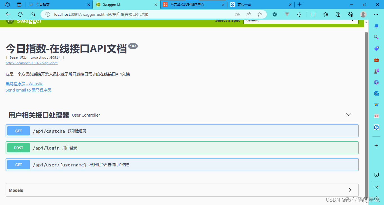Close the 写文章-CSDN创作中心 tab
Screen dimensions: 384x205
coord(223,5)
